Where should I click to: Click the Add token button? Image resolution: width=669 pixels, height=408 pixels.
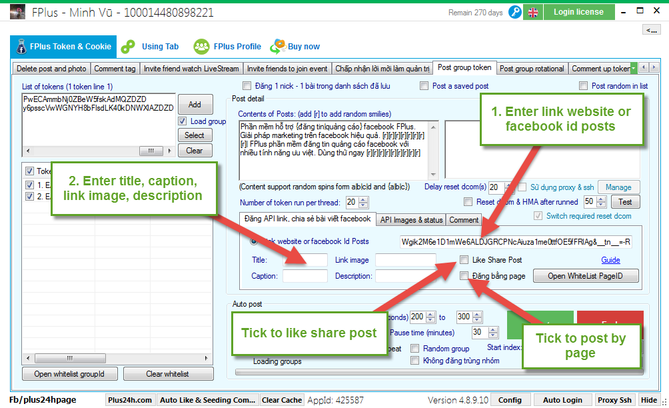[x=195, y=105]
